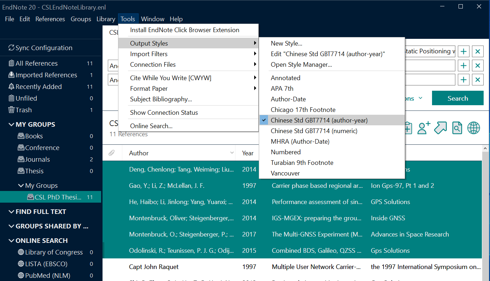490x281 pixels.
Task: Select Chinese Std GBT7714 (numeric) style
Action: pyautogui.click(x=332, y=131)
